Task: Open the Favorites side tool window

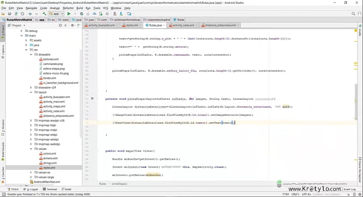Action: click(x=3, y=175)
